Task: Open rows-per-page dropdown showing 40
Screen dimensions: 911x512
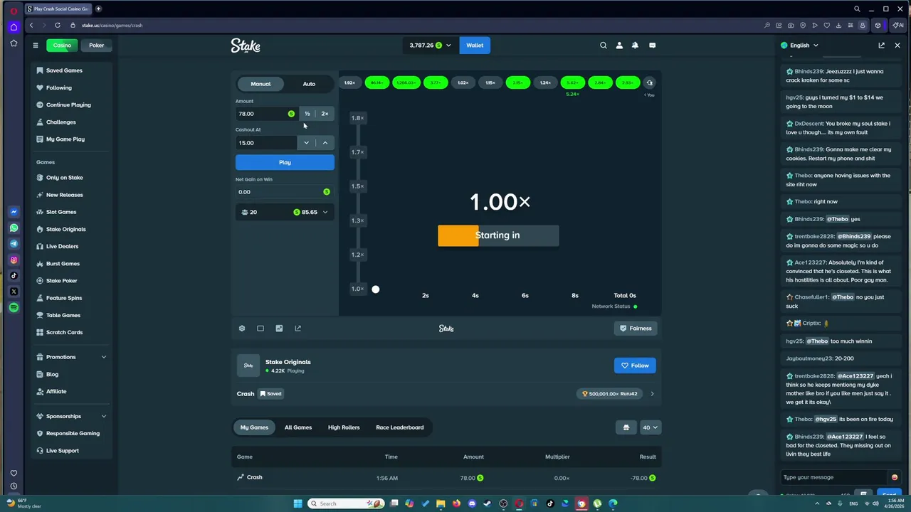Action: point(651,427)
